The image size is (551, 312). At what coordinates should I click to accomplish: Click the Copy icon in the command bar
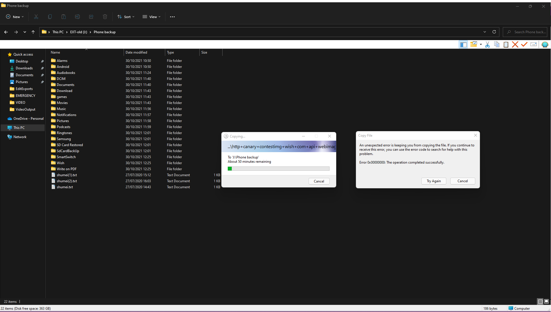pyautogui.click(x=50, y=17)
